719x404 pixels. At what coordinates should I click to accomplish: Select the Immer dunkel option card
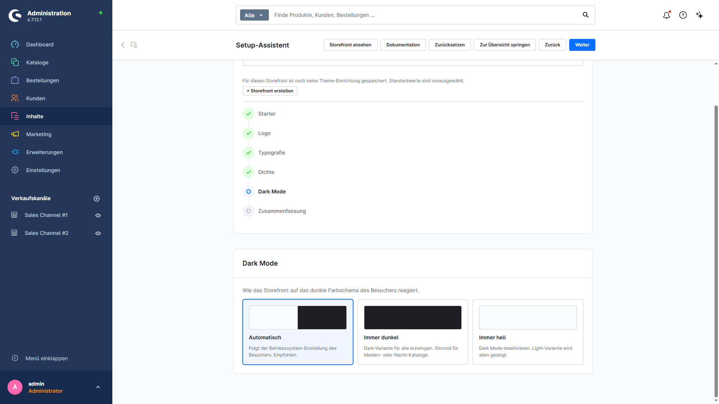[x=413, y=332]
